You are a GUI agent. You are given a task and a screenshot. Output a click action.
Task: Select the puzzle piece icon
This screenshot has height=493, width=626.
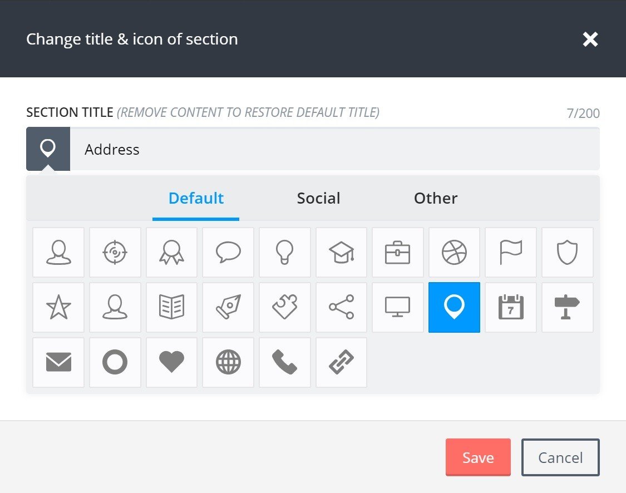point(284,307)
